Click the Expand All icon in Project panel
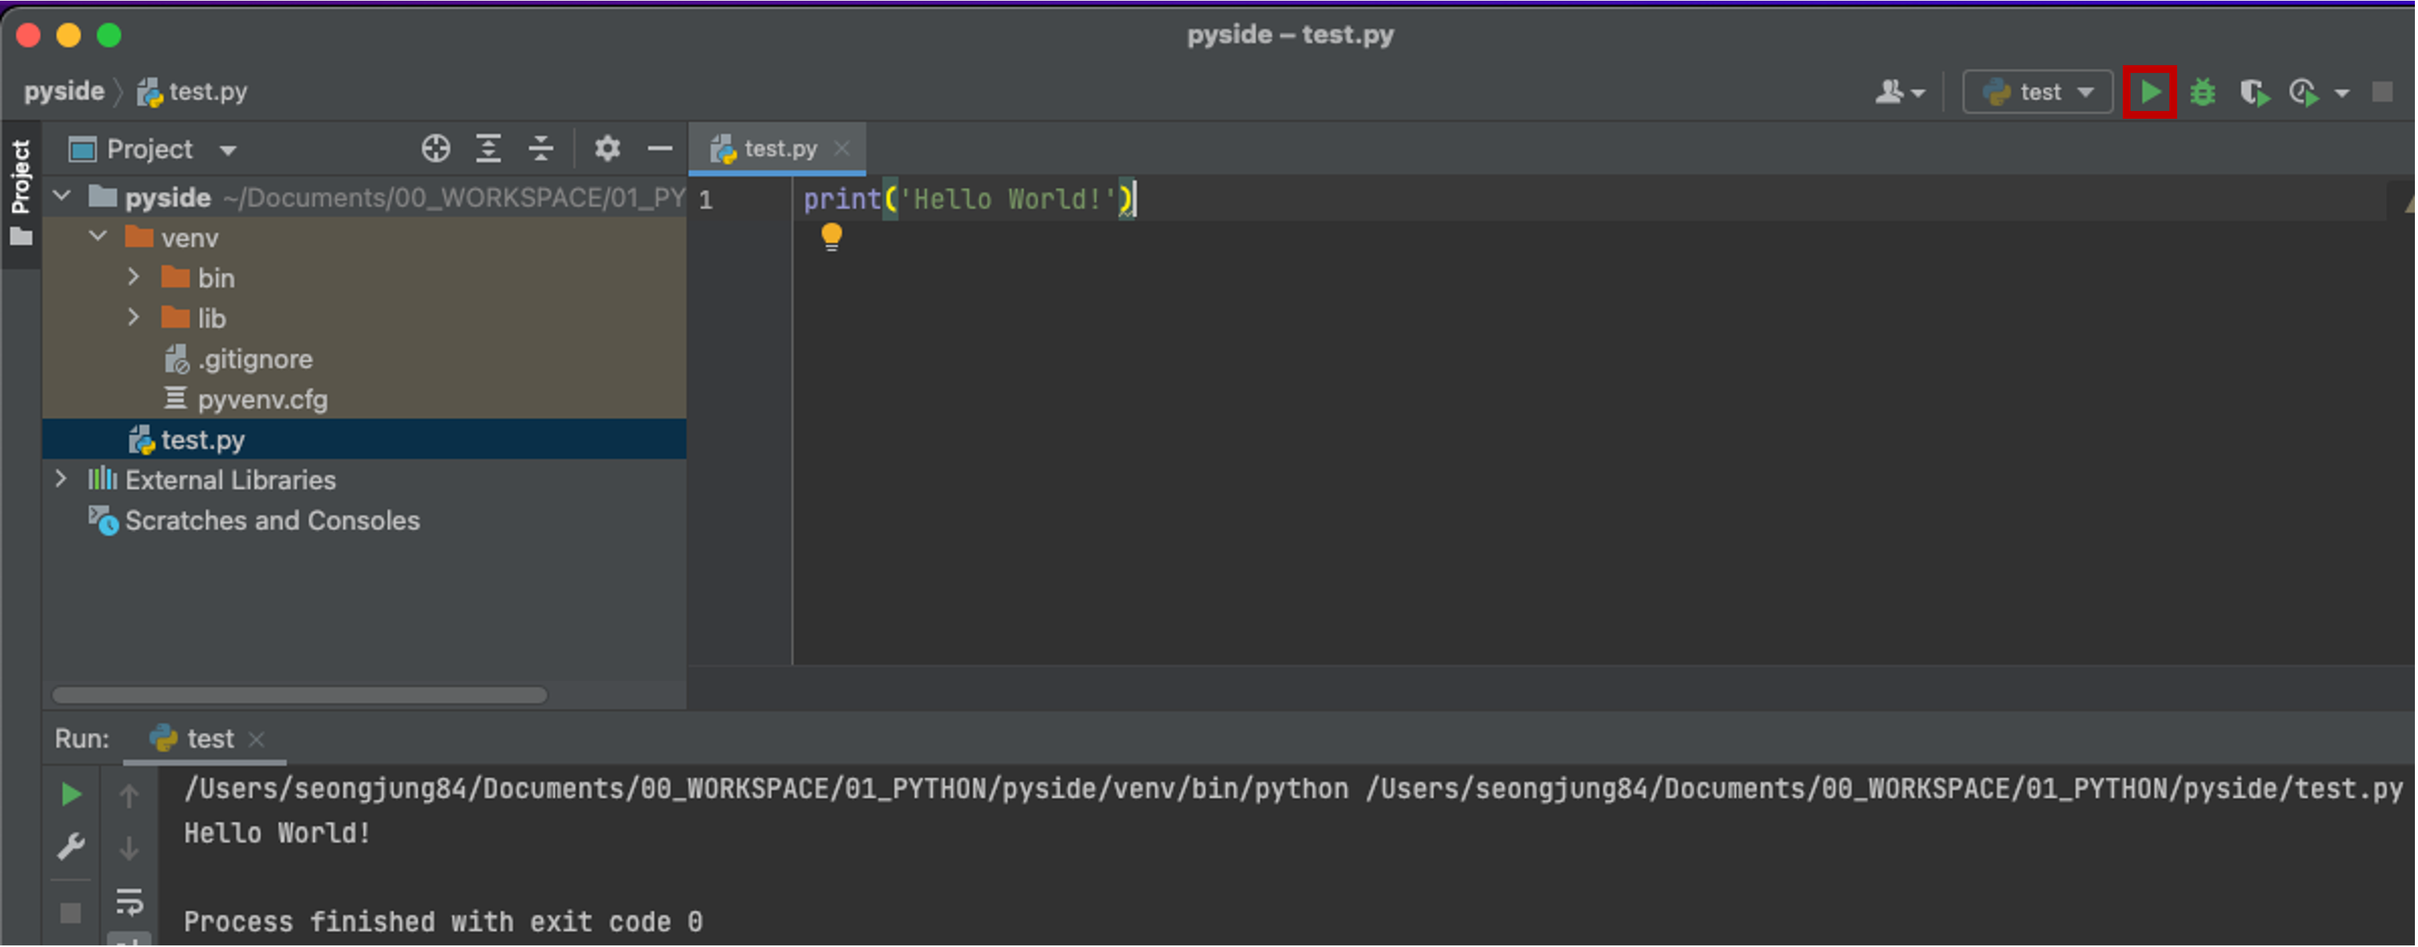Screen dimensions: 2418x947 pyautogui.click(x=488, y=148)
